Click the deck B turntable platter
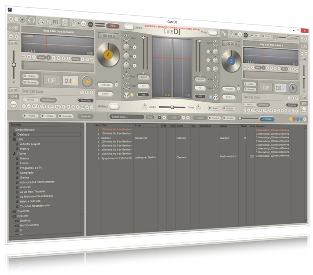 coord(231,61)
